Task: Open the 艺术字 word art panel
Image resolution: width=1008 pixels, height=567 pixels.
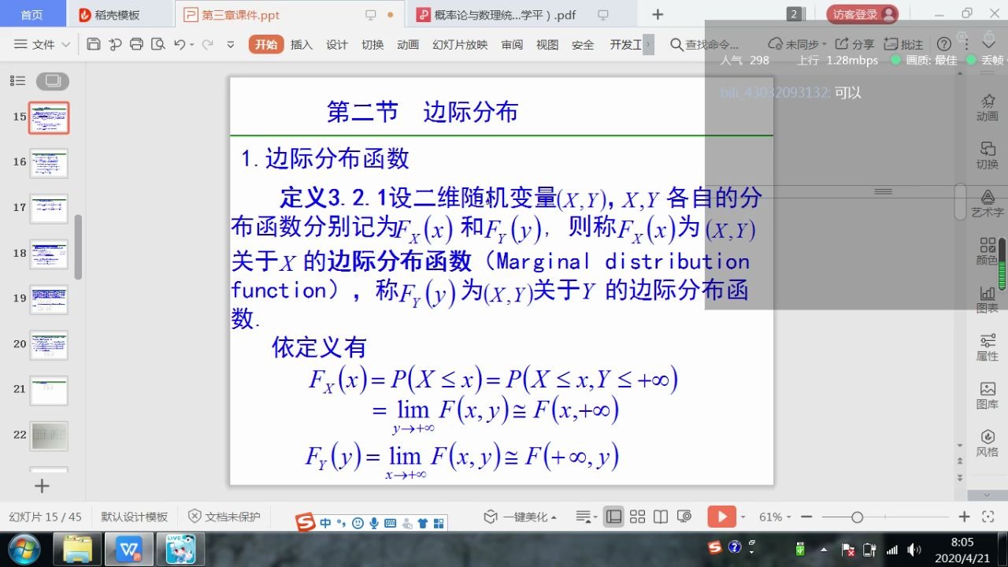Action: (x=987, y=203)
